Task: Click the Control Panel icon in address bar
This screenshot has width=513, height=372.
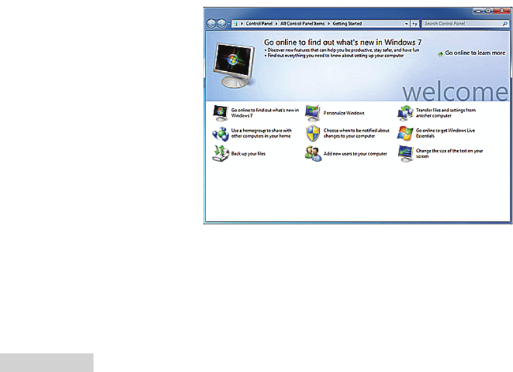Action: tap(235, 24)
